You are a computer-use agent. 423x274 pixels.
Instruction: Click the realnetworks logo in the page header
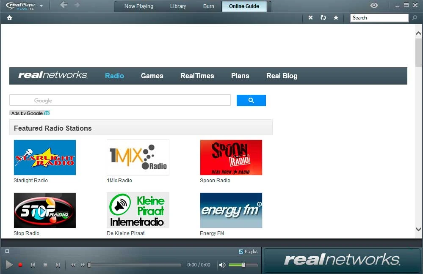point(53,75)
